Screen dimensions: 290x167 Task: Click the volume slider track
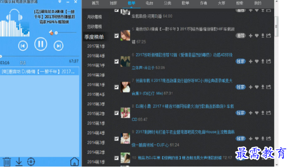66,33
